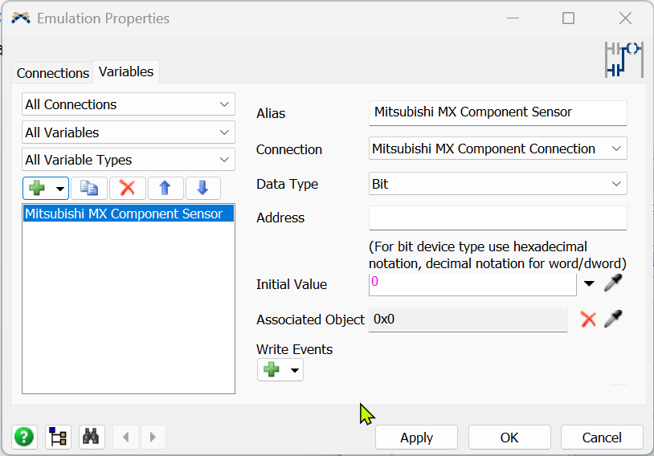The width and height of the screenshot is (654, 456).
Task: Select the Variables tab
Action: [126, 71]
